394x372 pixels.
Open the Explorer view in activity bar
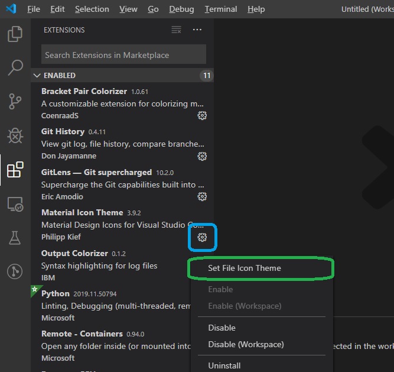(15, 34)
